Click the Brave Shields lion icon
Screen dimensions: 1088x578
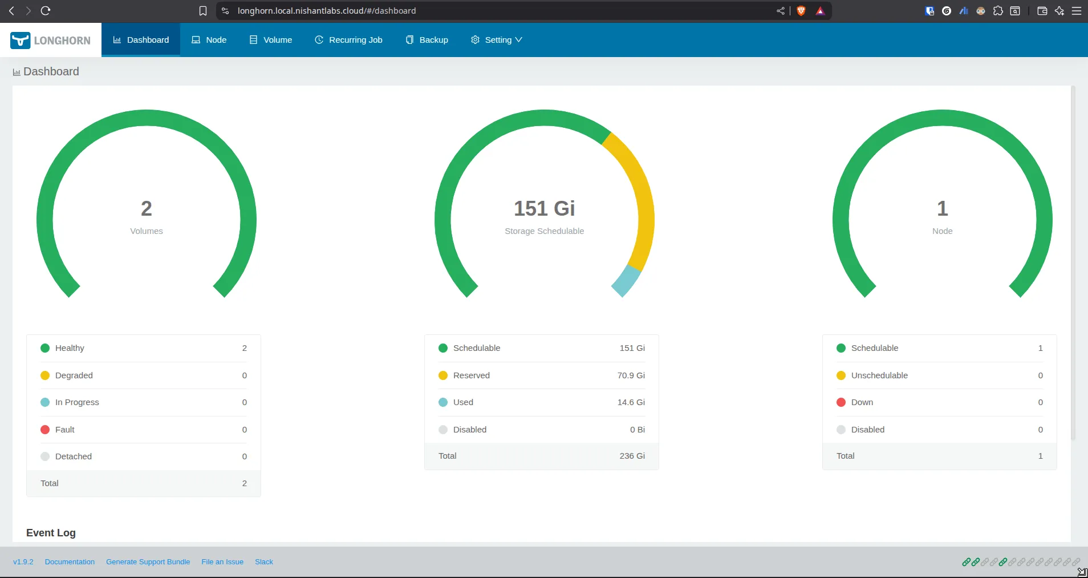pyautogui.click(x=801, y=11)
